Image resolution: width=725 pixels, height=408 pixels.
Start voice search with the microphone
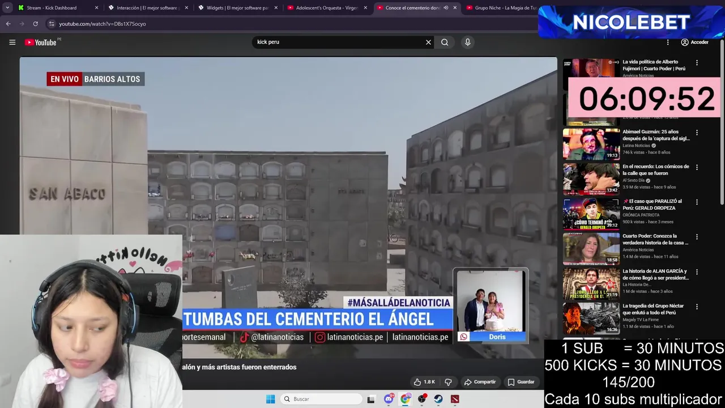(x=467, y=42)
